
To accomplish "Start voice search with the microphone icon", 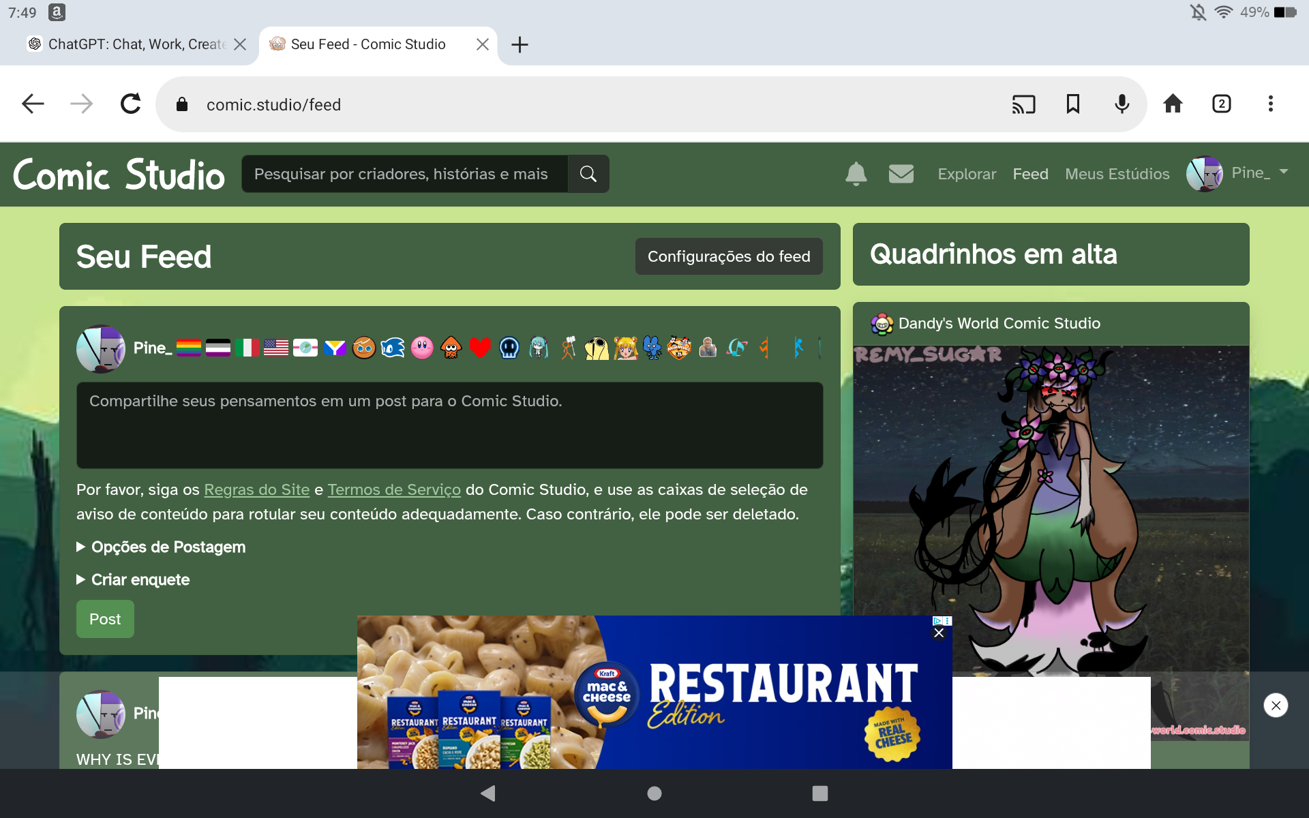I will click(1122, 104).
